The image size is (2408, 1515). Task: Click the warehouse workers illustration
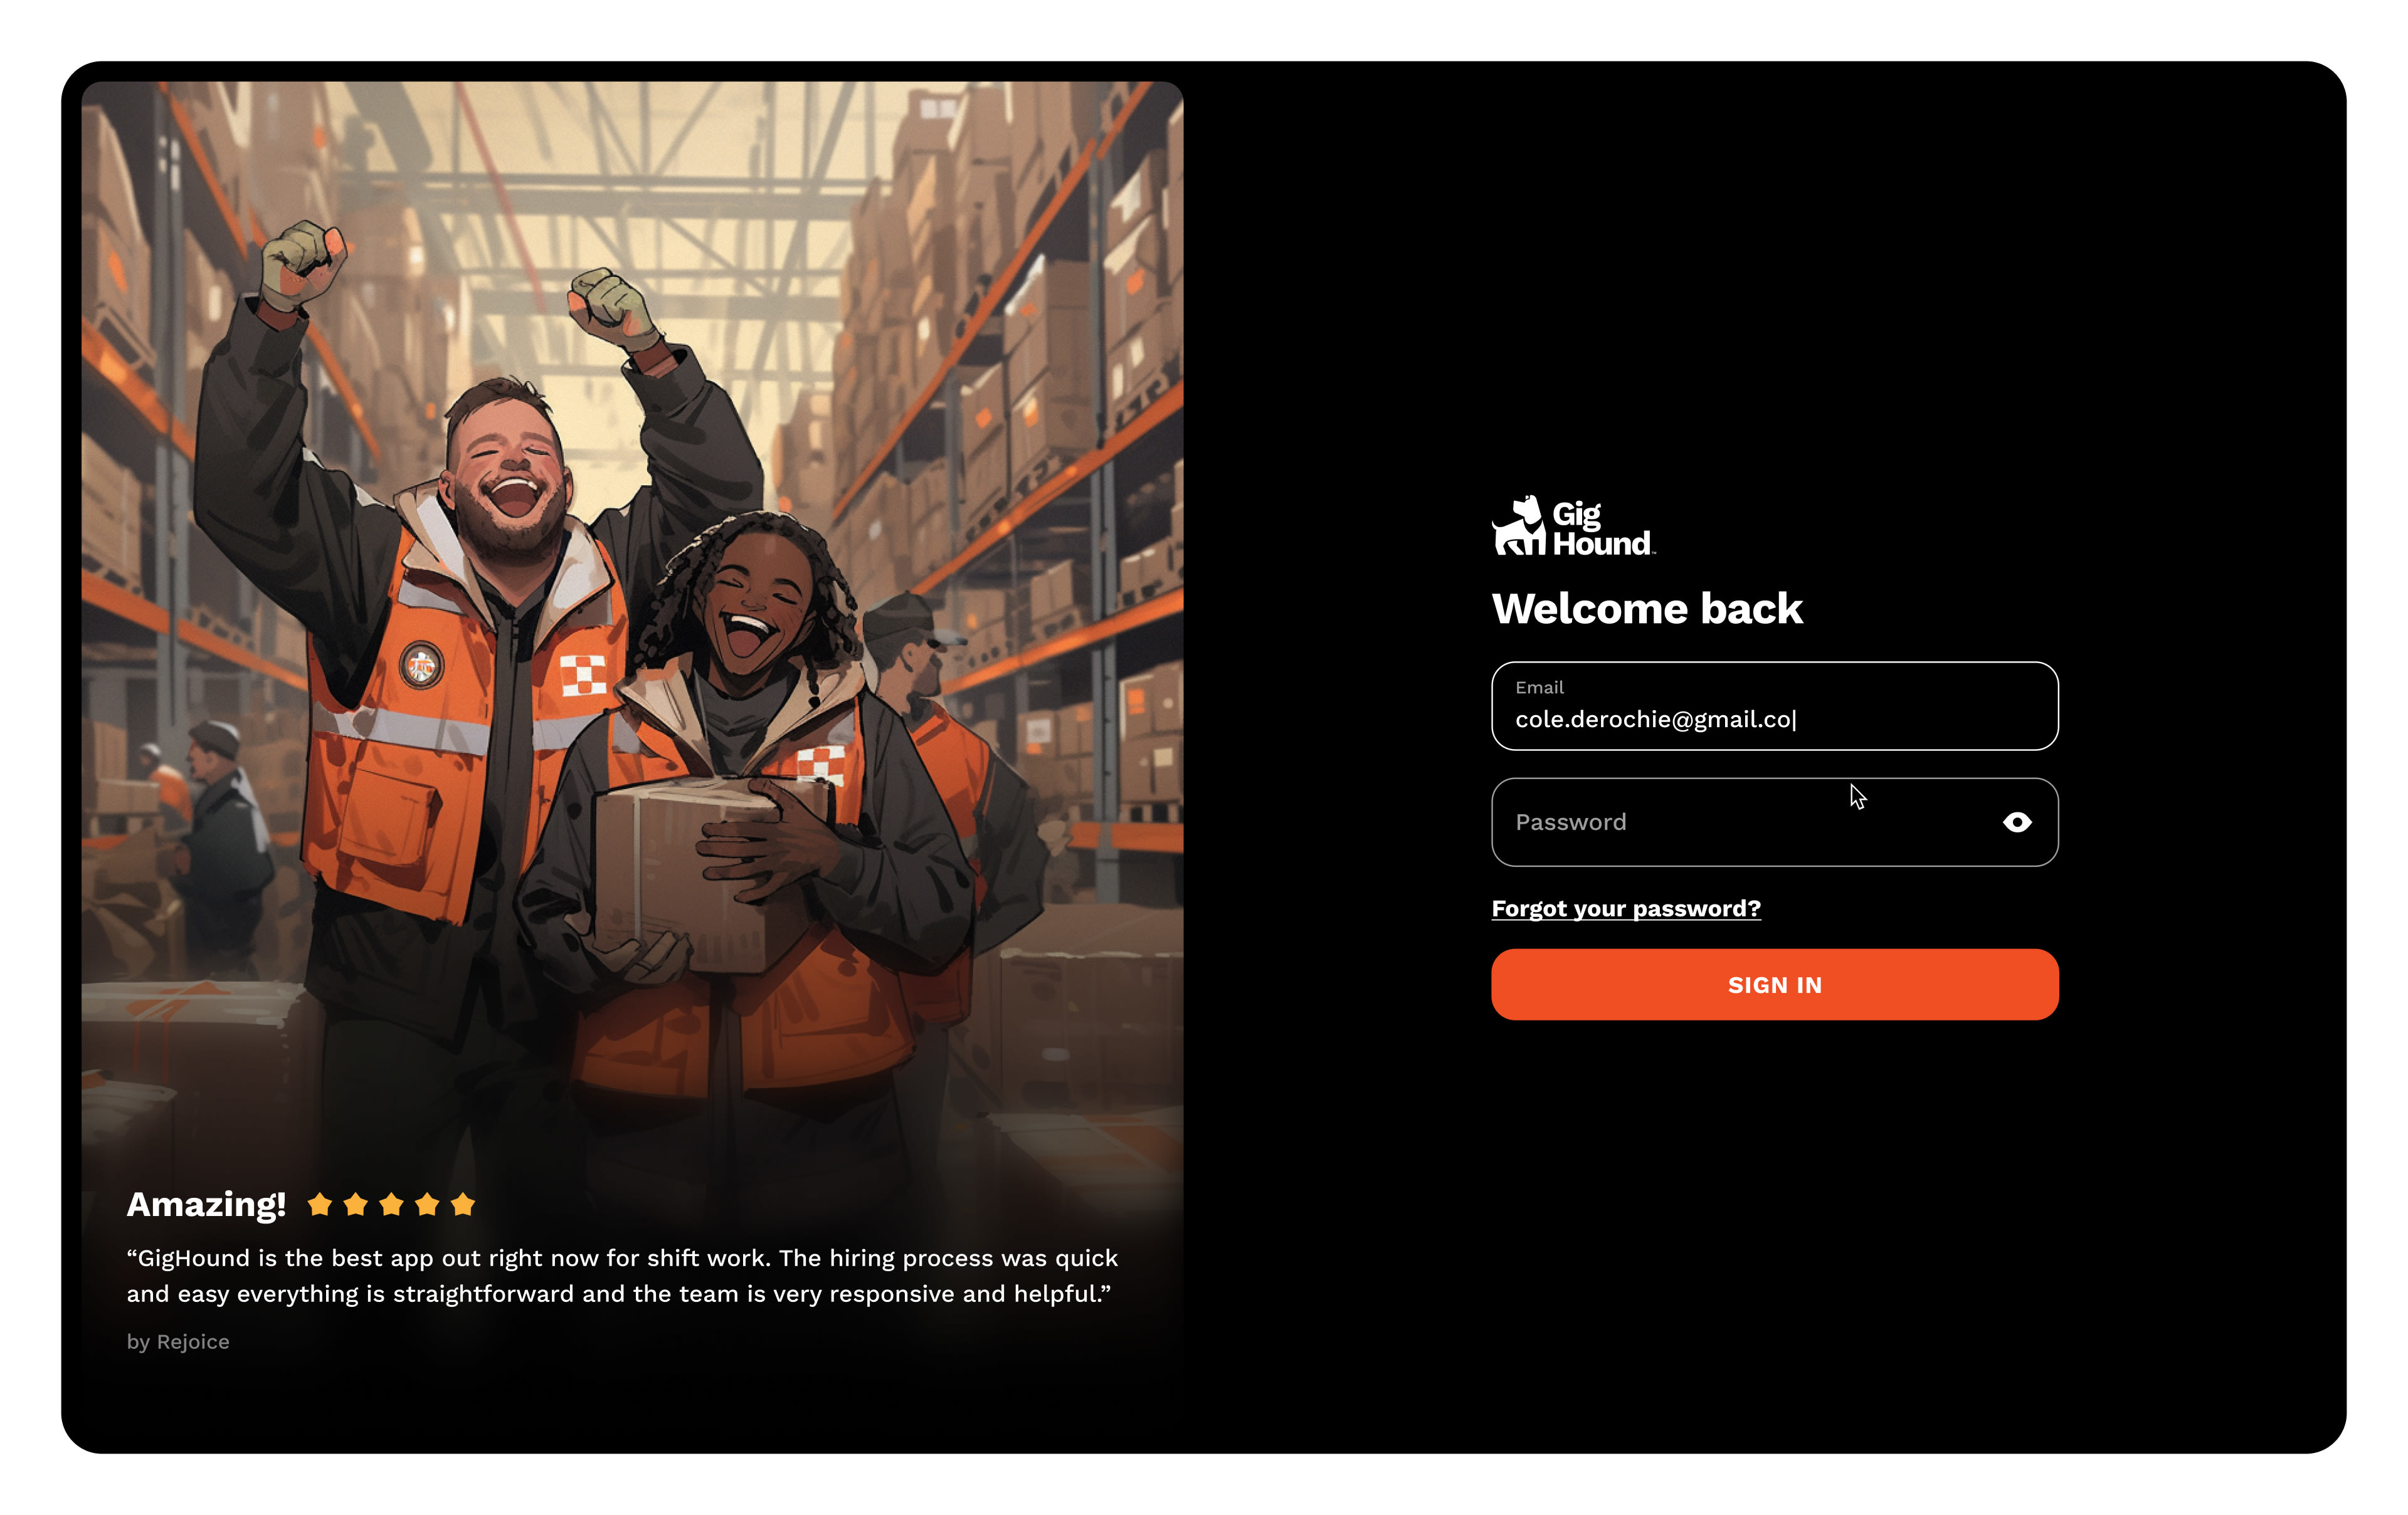click(x=632, y=639)
